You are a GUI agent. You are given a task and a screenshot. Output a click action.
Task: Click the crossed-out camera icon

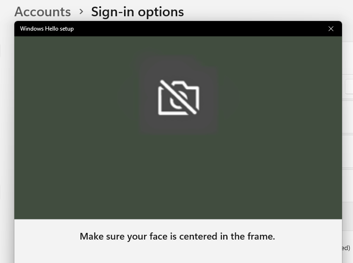pyautogui.click(x=179, y=98)
